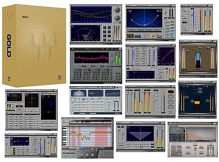
Task: Click the red oval button in the meter-heavy dynamics plugin
Action: pos(171,92)
